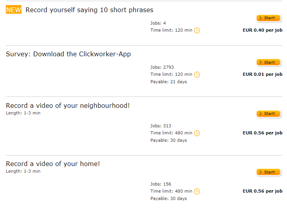Open 'Record a video of your neighbourhood!' title

point(68,106)
